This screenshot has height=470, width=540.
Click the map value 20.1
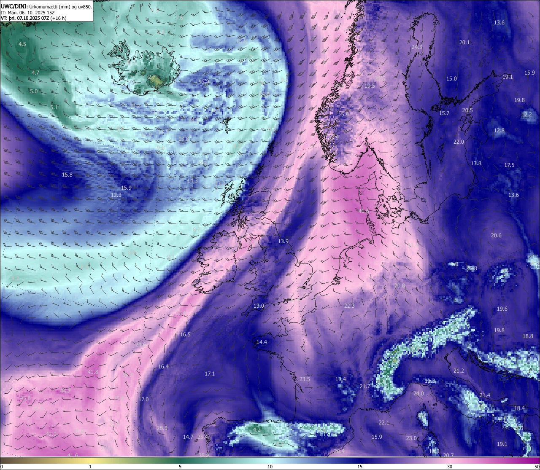464,42
